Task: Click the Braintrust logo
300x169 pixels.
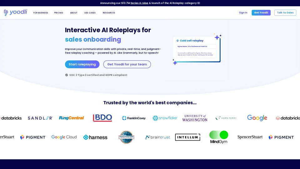Action: point(157,137)
